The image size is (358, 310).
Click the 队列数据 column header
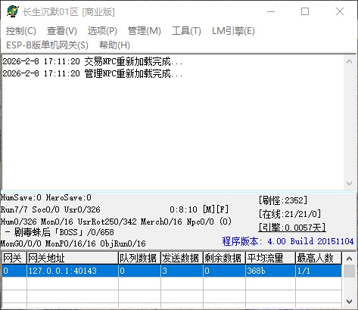point(139,258)
